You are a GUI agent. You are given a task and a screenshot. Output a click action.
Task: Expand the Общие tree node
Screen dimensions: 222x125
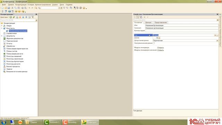coord(2,26)
